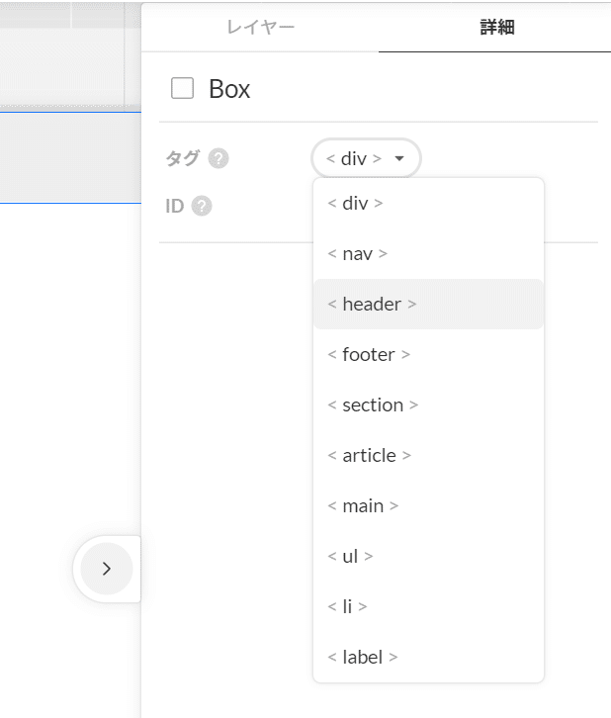Screen dimensions: 611x718
Task: Click the Box element title
Action: point(229,89)
